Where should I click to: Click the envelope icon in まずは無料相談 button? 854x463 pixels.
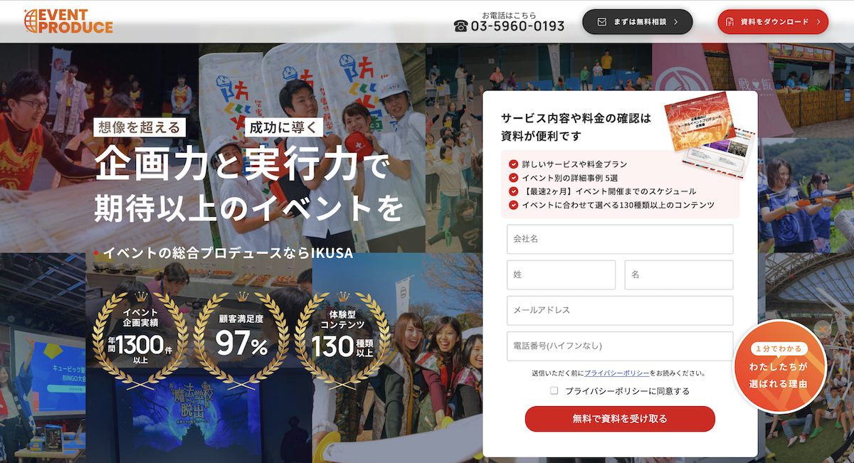click(x=602, y=22)
